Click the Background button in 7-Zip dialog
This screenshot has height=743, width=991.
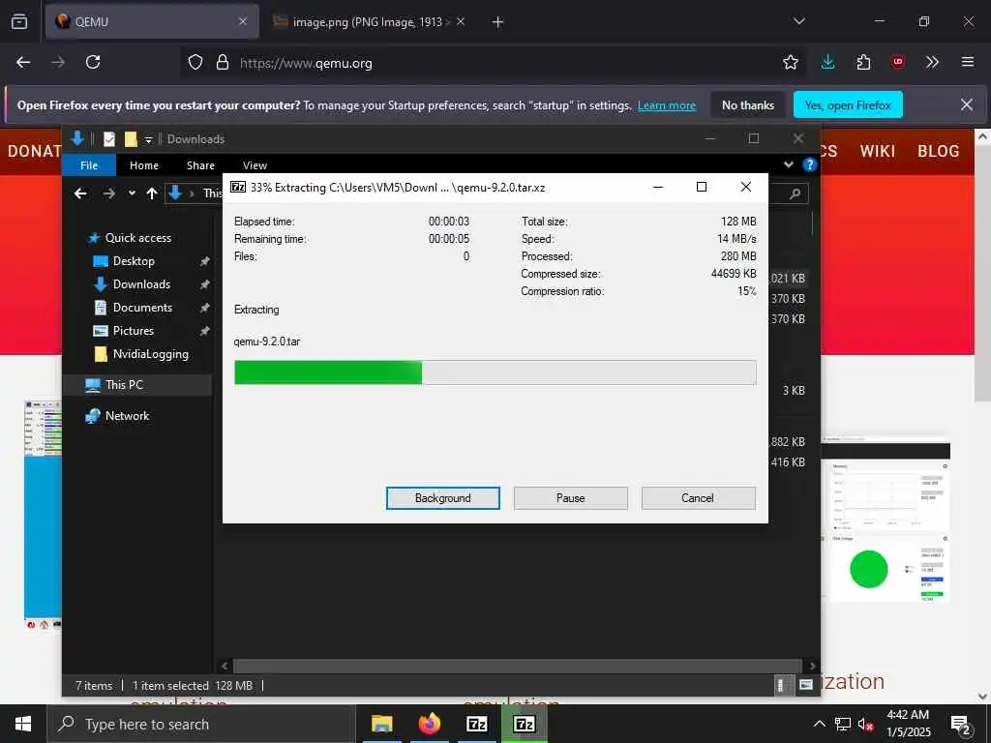click(442, 498)
